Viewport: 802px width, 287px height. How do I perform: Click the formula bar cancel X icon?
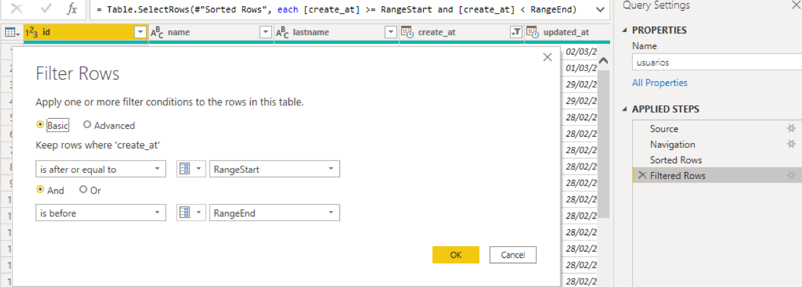coord(17,9)
